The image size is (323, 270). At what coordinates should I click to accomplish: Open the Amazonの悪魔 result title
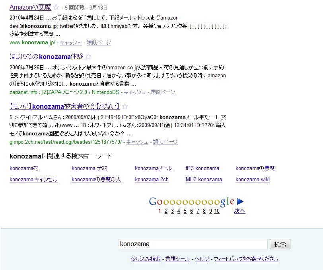click(30, 7)
